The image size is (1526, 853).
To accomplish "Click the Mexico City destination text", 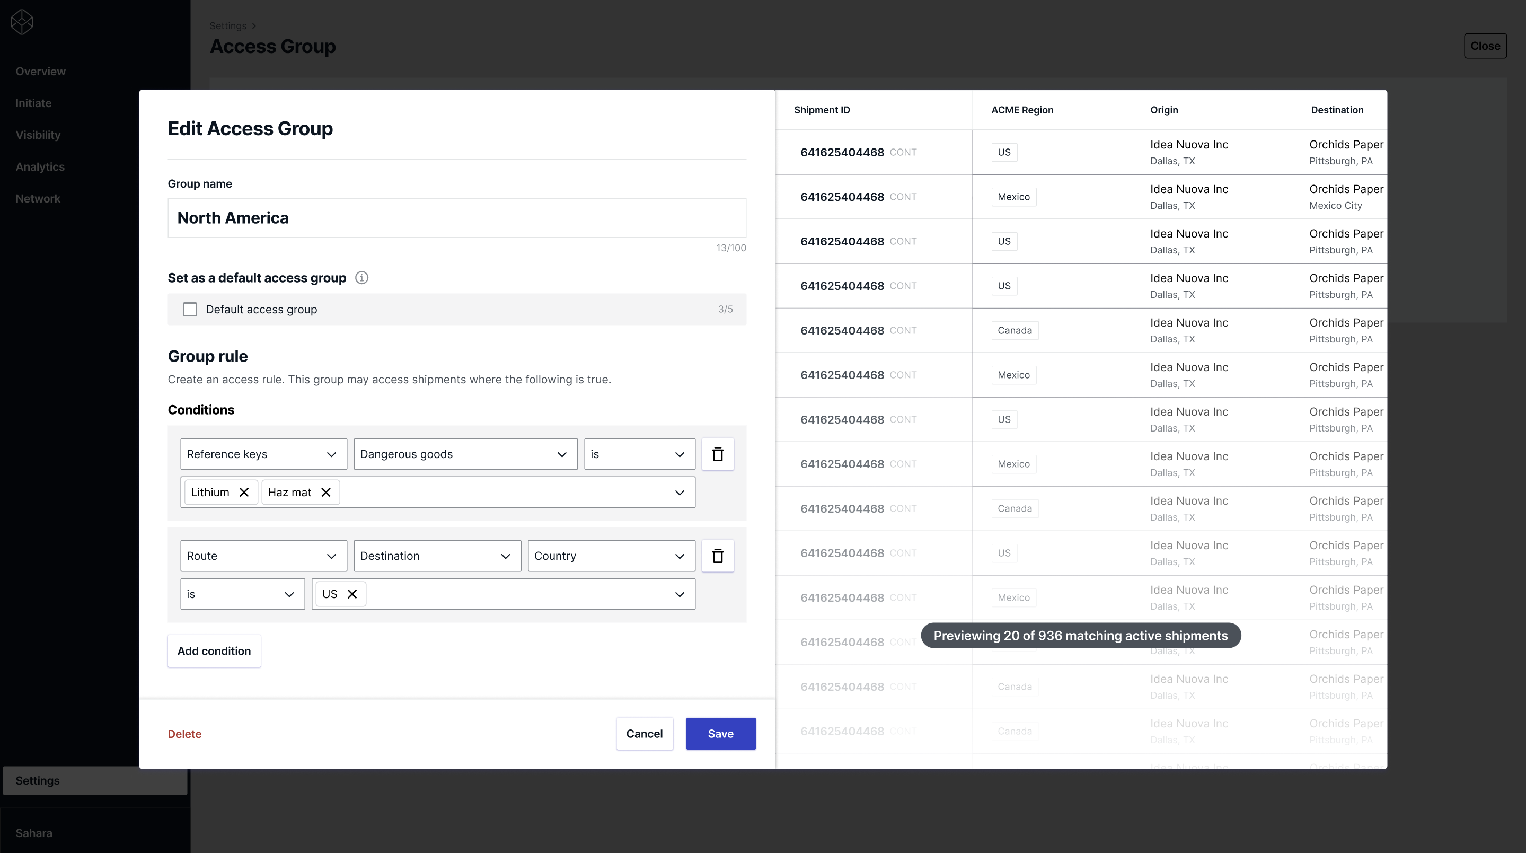I will point(1335,206).
